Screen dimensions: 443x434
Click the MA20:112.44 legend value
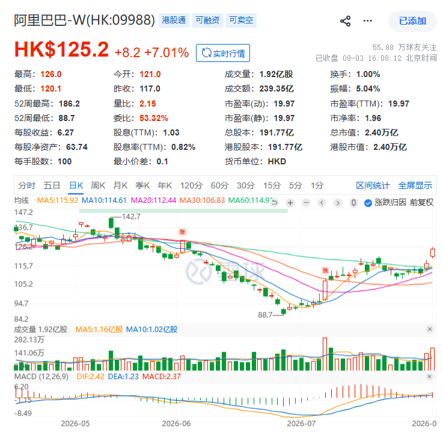[153, 200]
